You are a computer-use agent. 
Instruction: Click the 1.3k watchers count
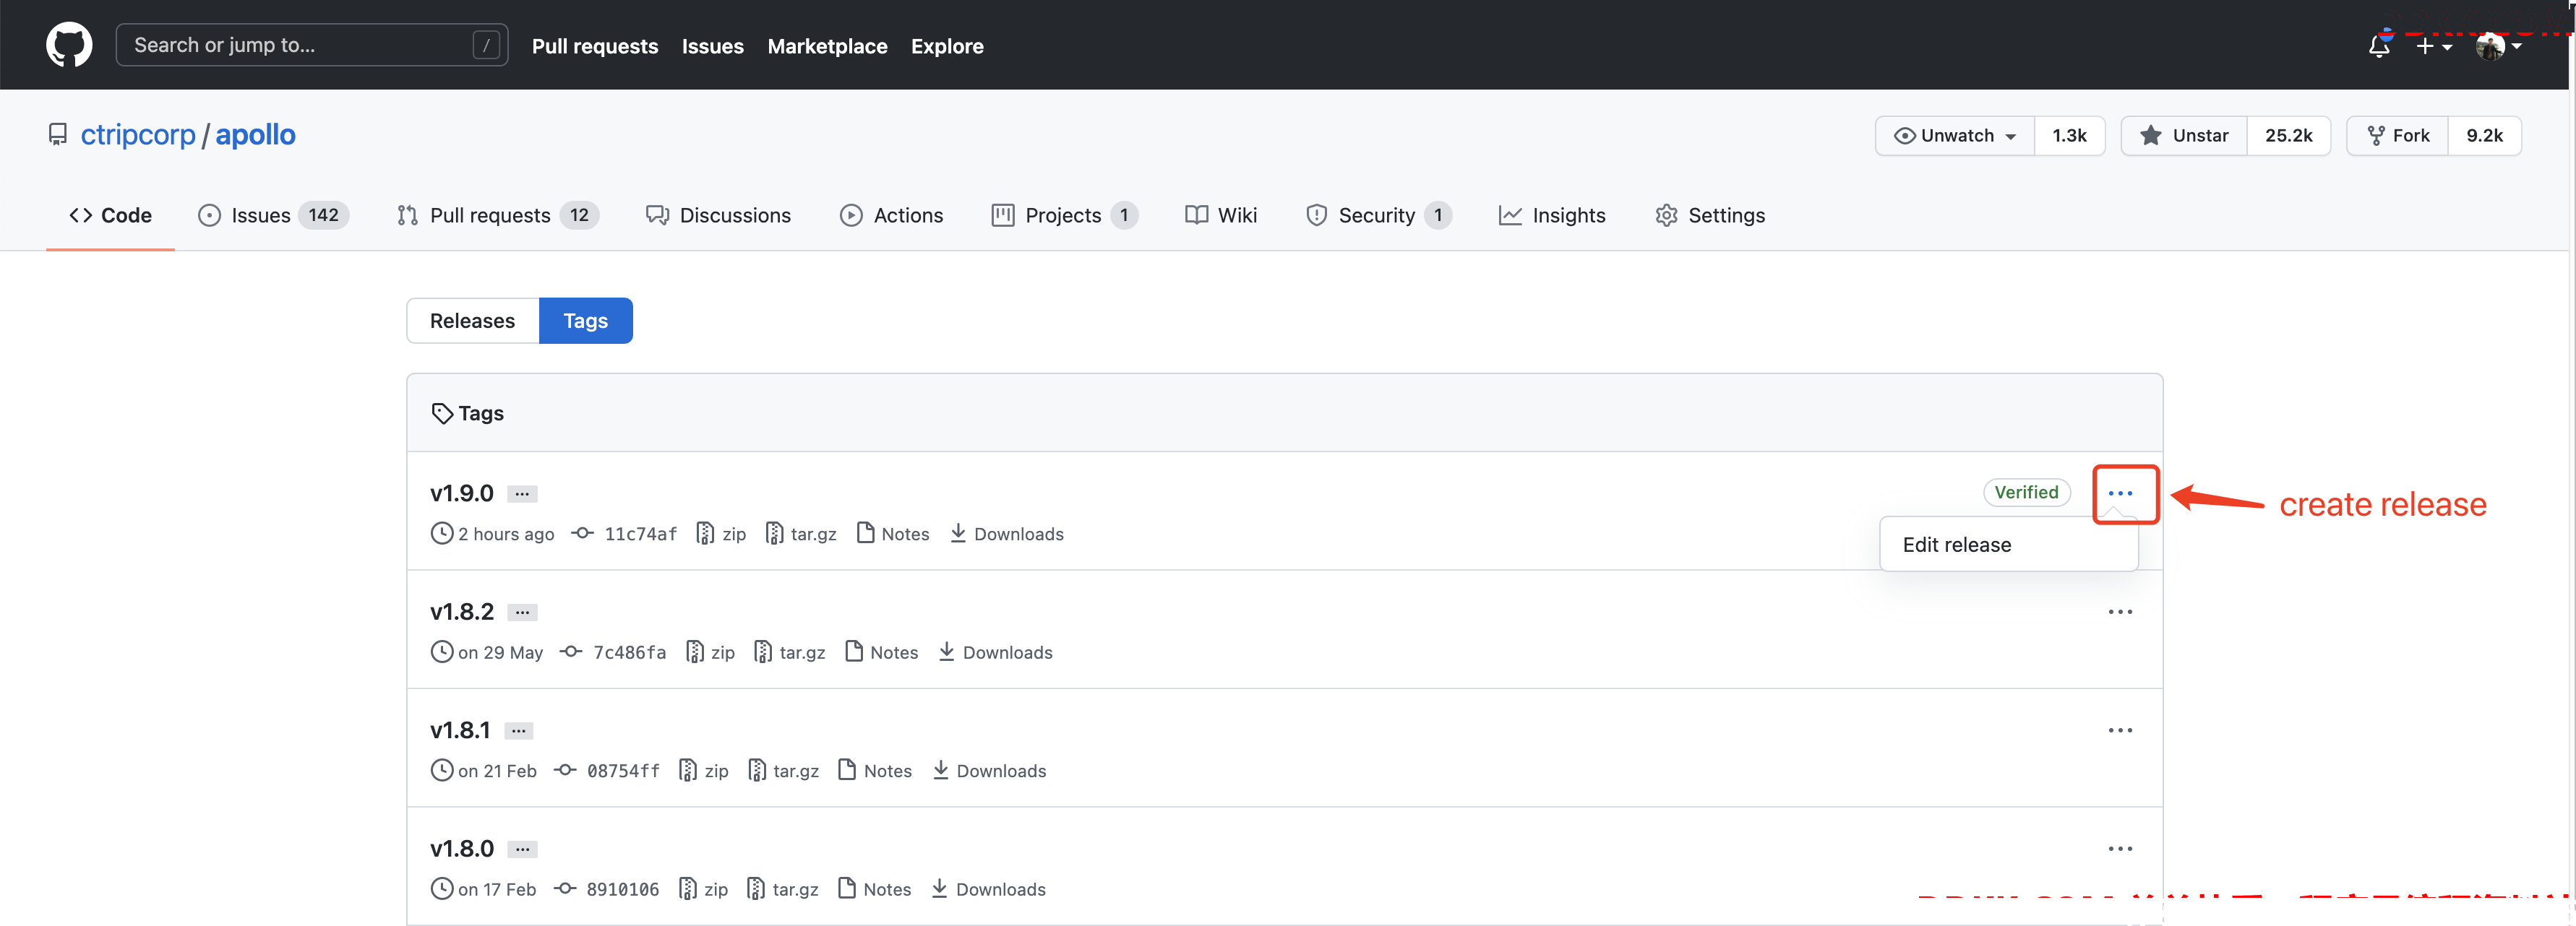(2069, 136)
